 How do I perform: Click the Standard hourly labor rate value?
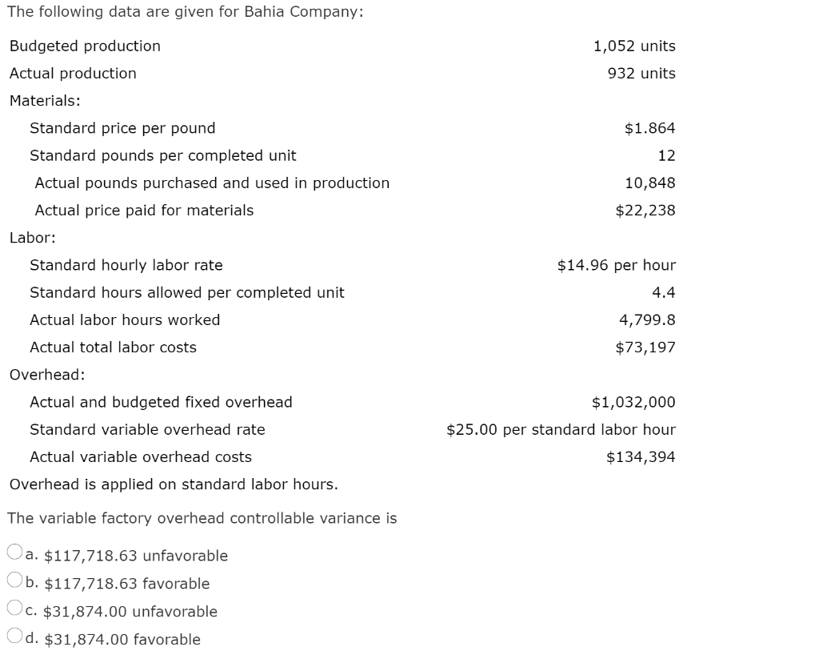pos(617,265)
